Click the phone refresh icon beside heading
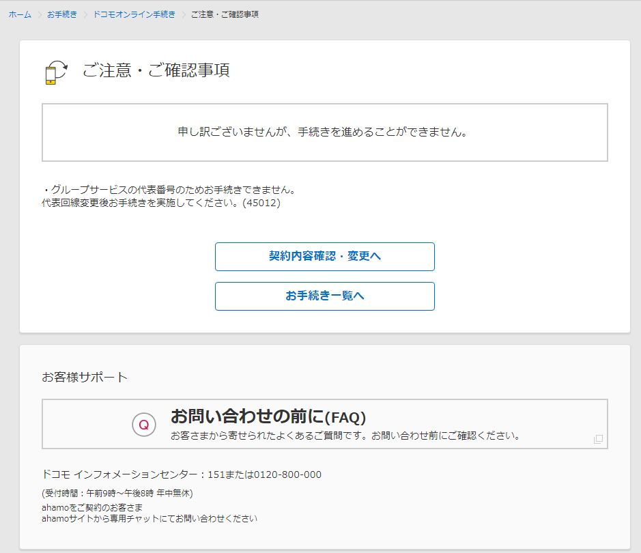 (56, 72)
